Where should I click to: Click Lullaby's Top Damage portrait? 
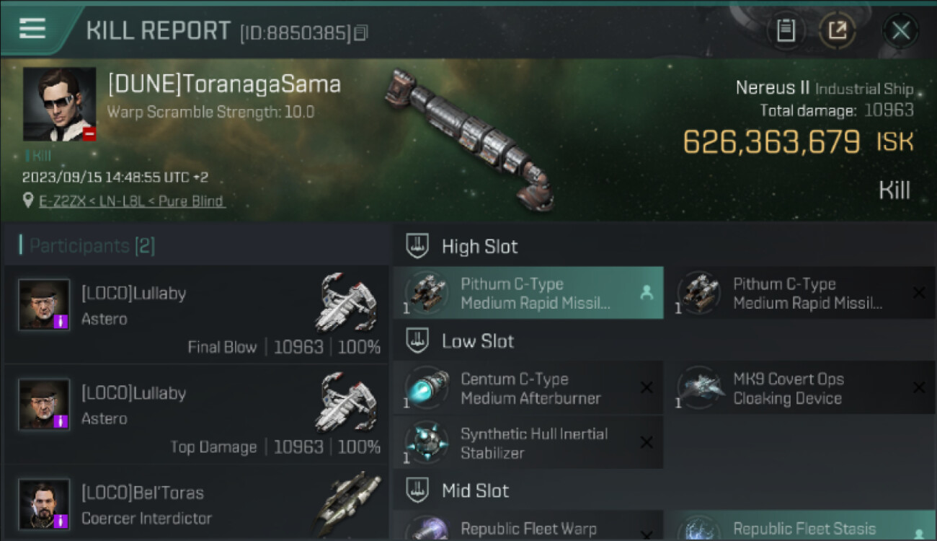pyautogui.click(x=44, y=404)
